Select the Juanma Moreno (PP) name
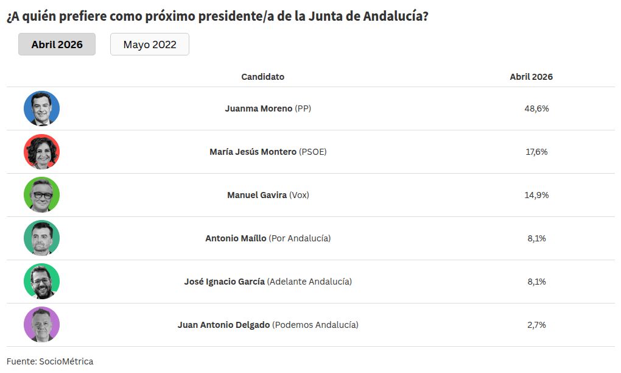This screenshot has height=373, width=621. pyautogui.click(x=268, y=108)
